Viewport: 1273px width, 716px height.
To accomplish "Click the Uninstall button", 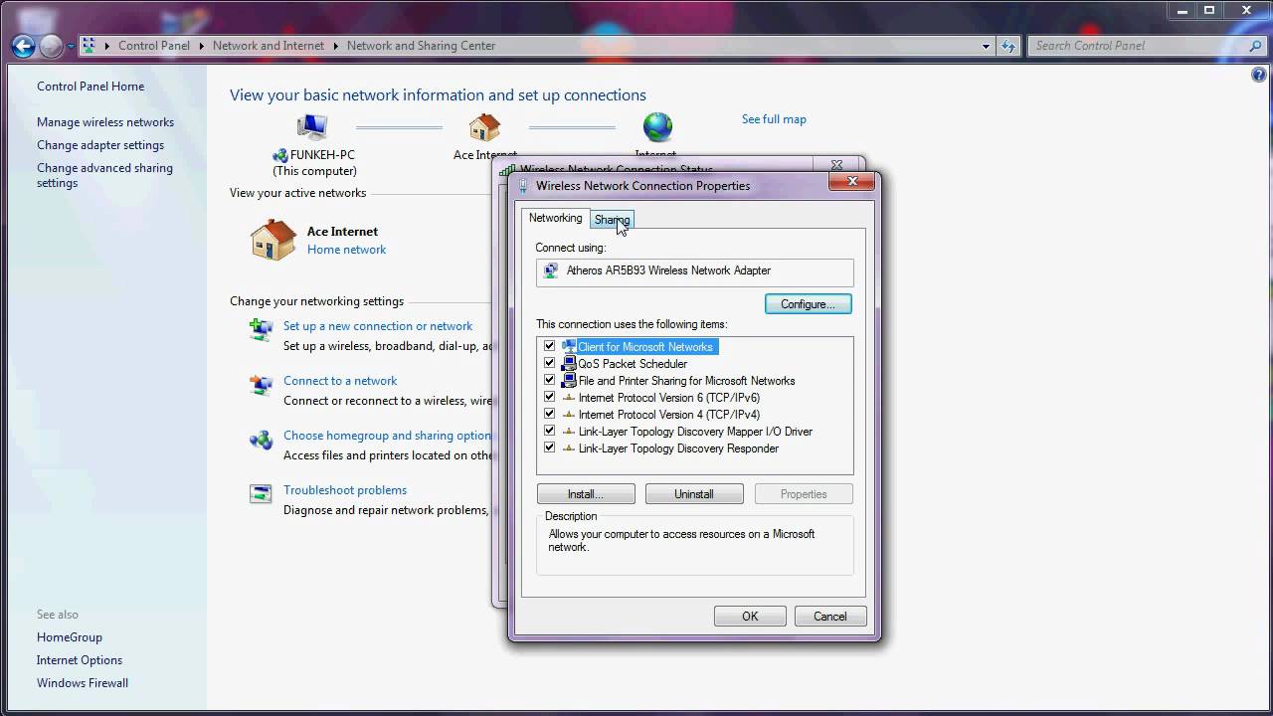I will [x=694, y=494].
